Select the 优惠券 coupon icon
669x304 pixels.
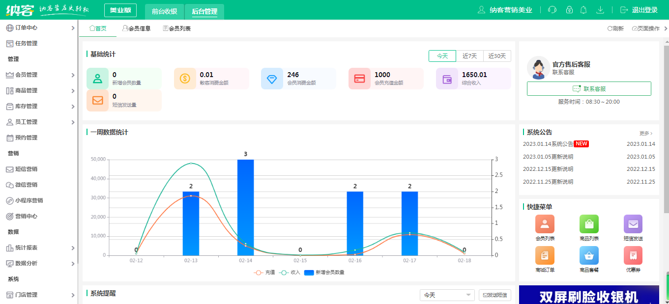pos(633,256)
